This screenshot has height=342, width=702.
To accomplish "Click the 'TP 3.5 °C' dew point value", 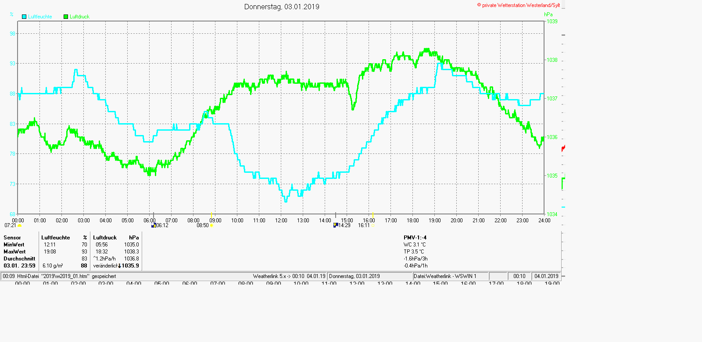I will pyautogui.click(x=414, y=252).
